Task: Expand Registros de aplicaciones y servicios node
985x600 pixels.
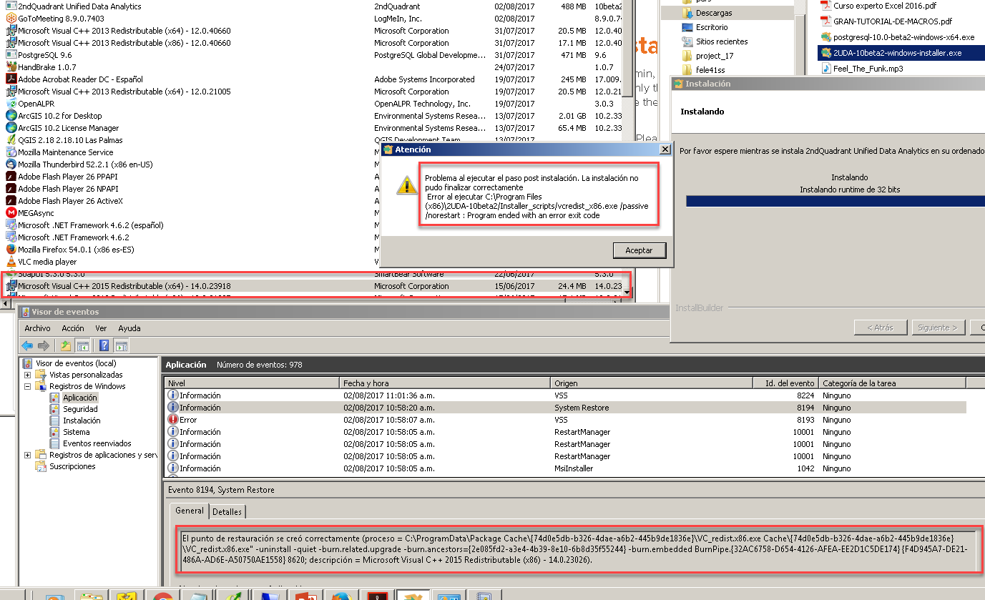Action: [x=28, y=455]
